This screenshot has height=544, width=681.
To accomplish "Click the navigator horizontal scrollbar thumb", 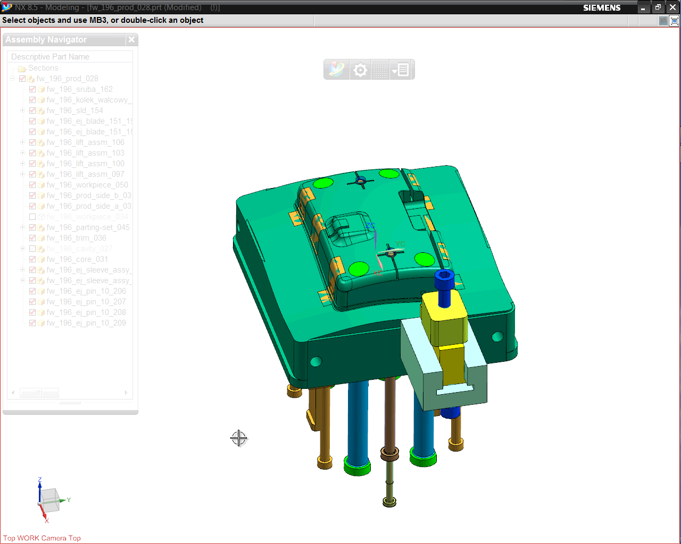I will (x=39, y=393).
